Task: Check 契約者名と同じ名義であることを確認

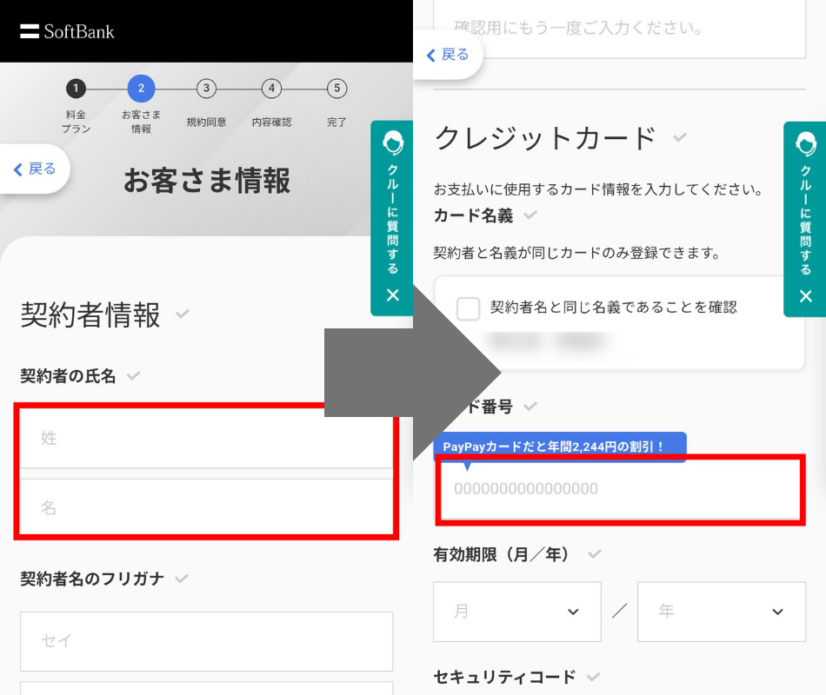Action: click(469, 308)
